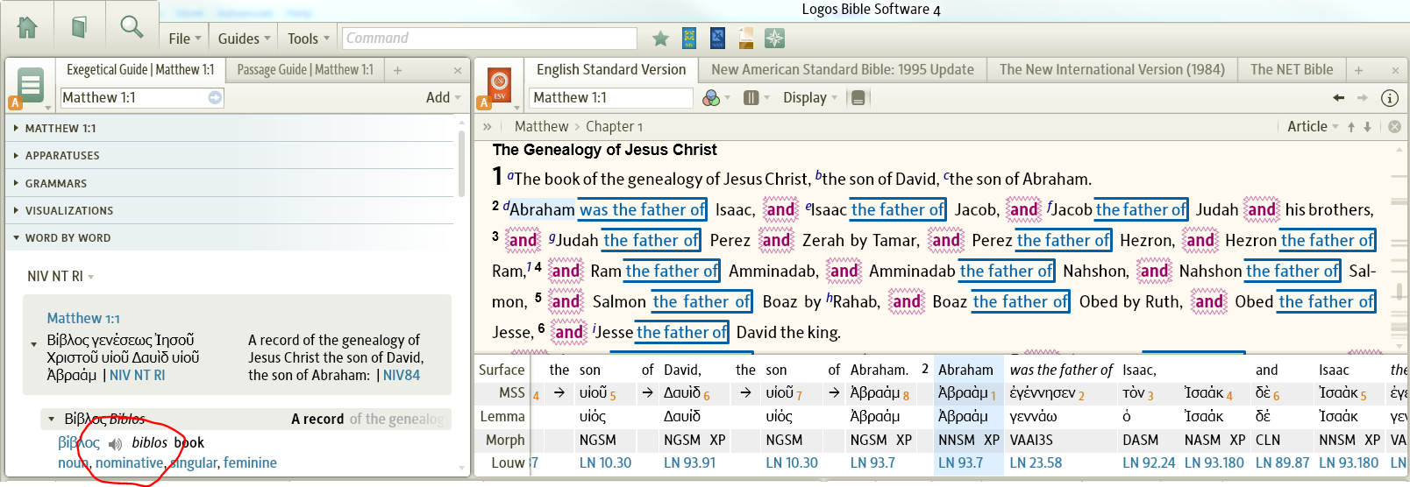This screenshot has width=1410, height=487.
Task: Open the Article navigation dropdown
Action: click(x=1313, y=127)
